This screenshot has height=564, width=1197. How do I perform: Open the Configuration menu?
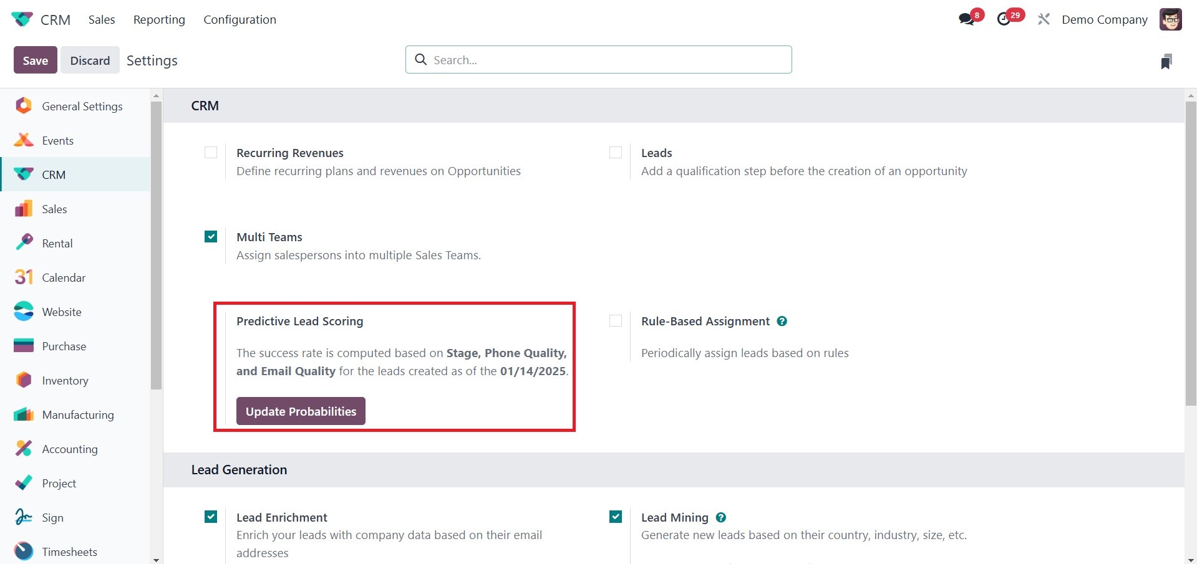(240, 19)
